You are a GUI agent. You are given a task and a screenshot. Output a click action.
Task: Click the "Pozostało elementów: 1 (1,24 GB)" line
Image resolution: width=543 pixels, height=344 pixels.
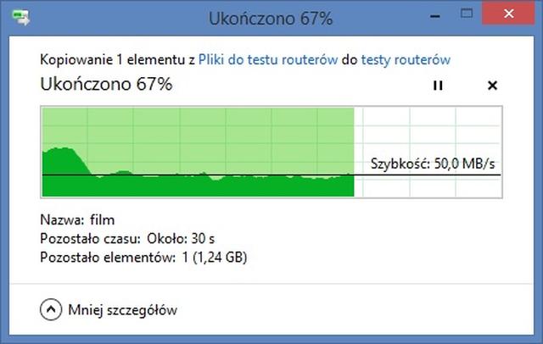coord(143,255)
